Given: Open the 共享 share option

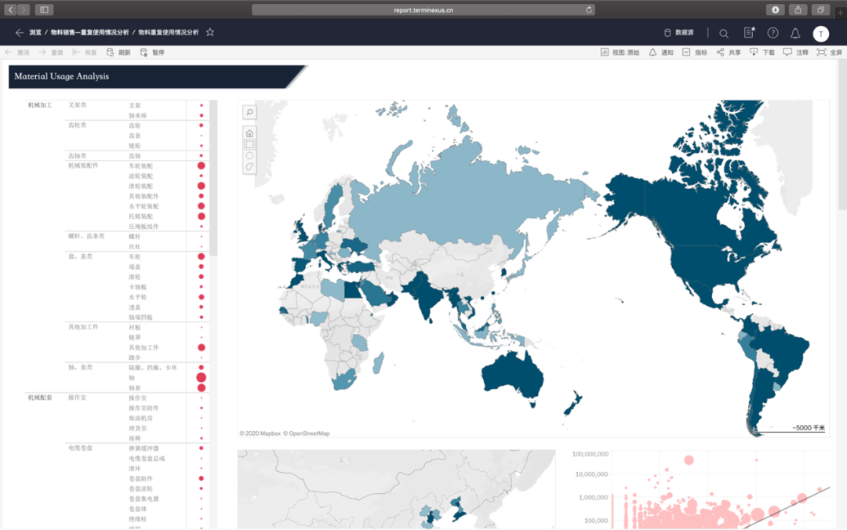Looking at the screenshot, I should click(729, 53).
